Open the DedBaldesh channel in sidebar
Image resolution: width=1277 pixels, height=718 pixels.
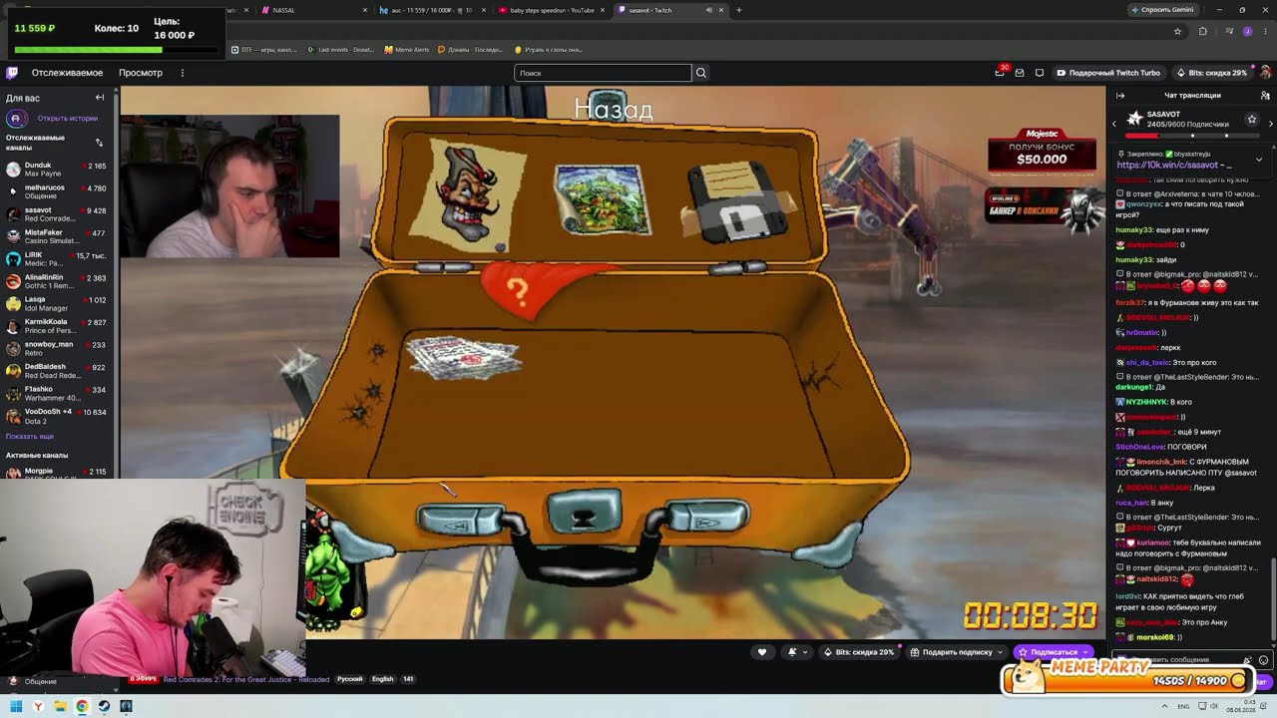point(57,371)
